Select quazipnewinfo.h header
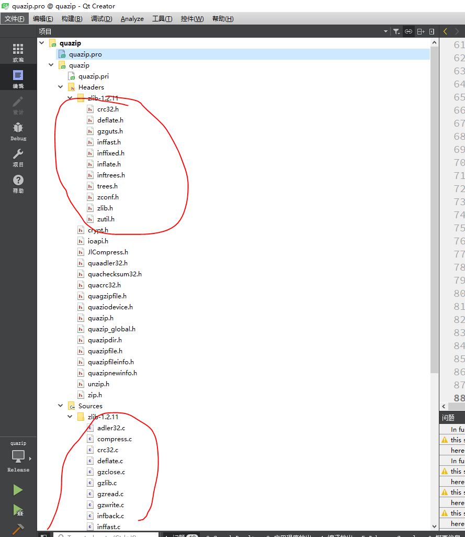Screen dimensions: 465x537 point(112,373)
